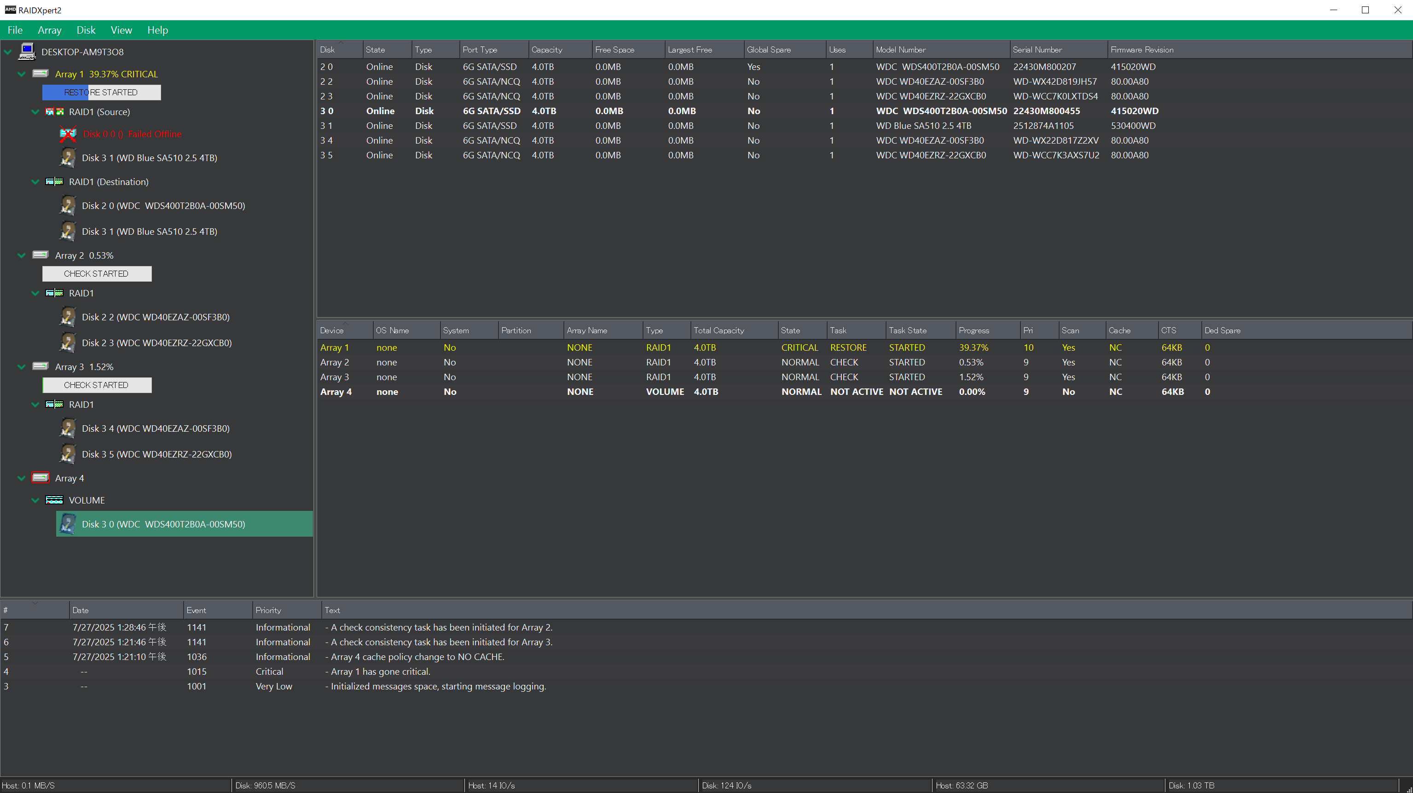The image size is (1413, 793).
Task: Collapse the VOLUME tree node
Action: (35, 500)
